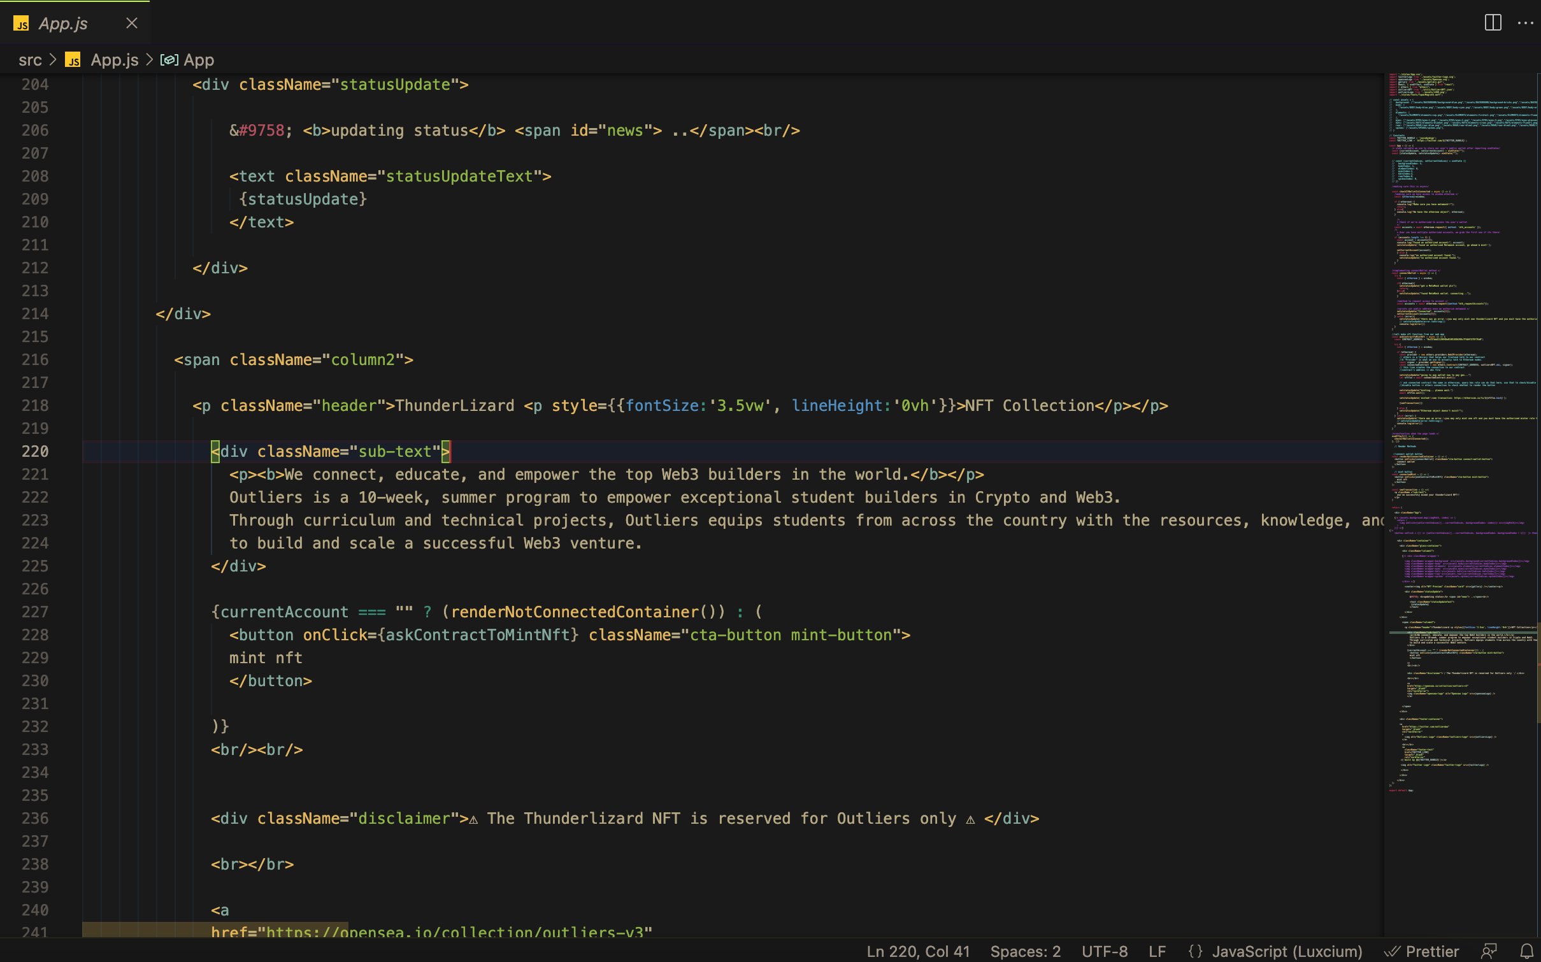
Task: Click the "disclaimer" div line
Action: [625, 819]
